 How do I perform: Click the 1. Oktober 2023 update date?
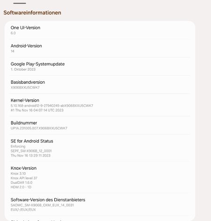pos(23,69)
